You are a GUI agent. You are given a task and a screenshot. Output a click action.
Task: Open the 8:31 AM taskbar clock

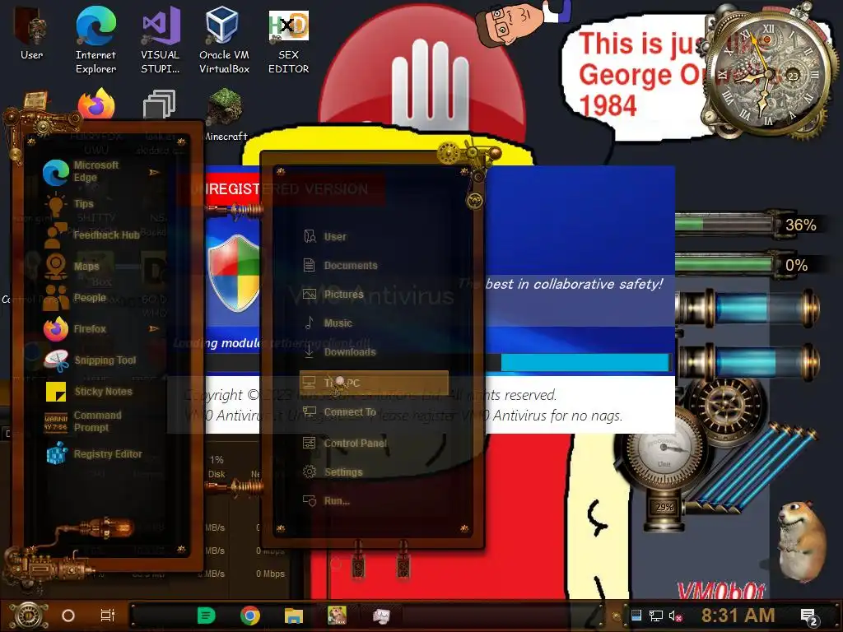coord(738,615)
